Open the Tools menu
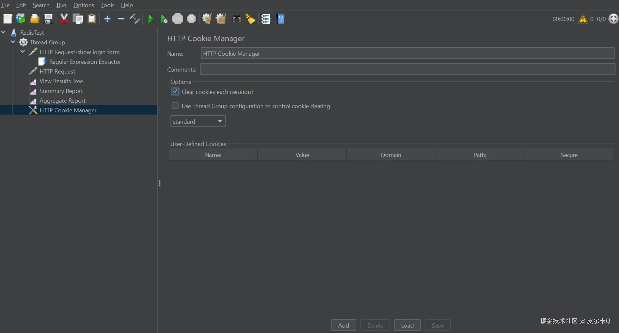 pyautogui.click(x=108, y=5)
